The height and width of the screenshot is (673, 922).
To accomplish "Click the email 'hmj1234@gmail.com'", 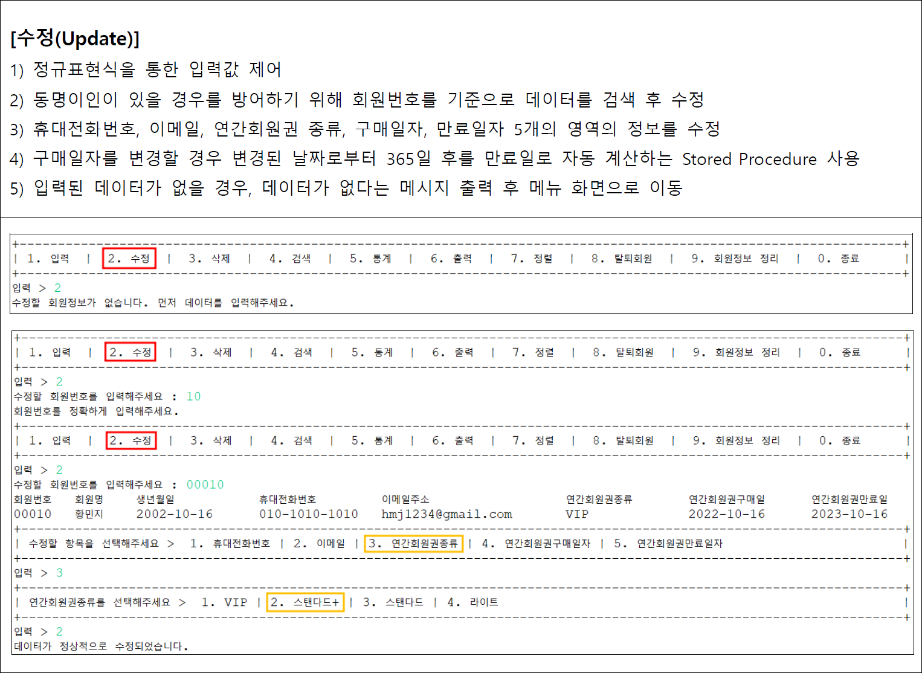I will (x=446, y=514).
